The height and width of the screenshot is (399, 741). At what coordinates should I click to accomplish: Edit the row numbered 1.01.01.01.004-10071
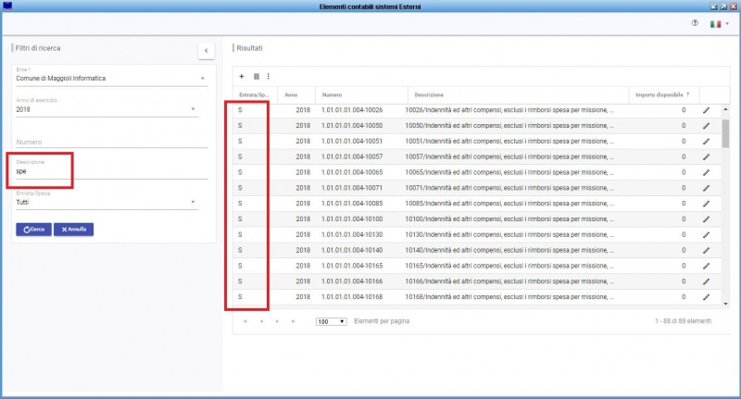(x=706, y=188)
